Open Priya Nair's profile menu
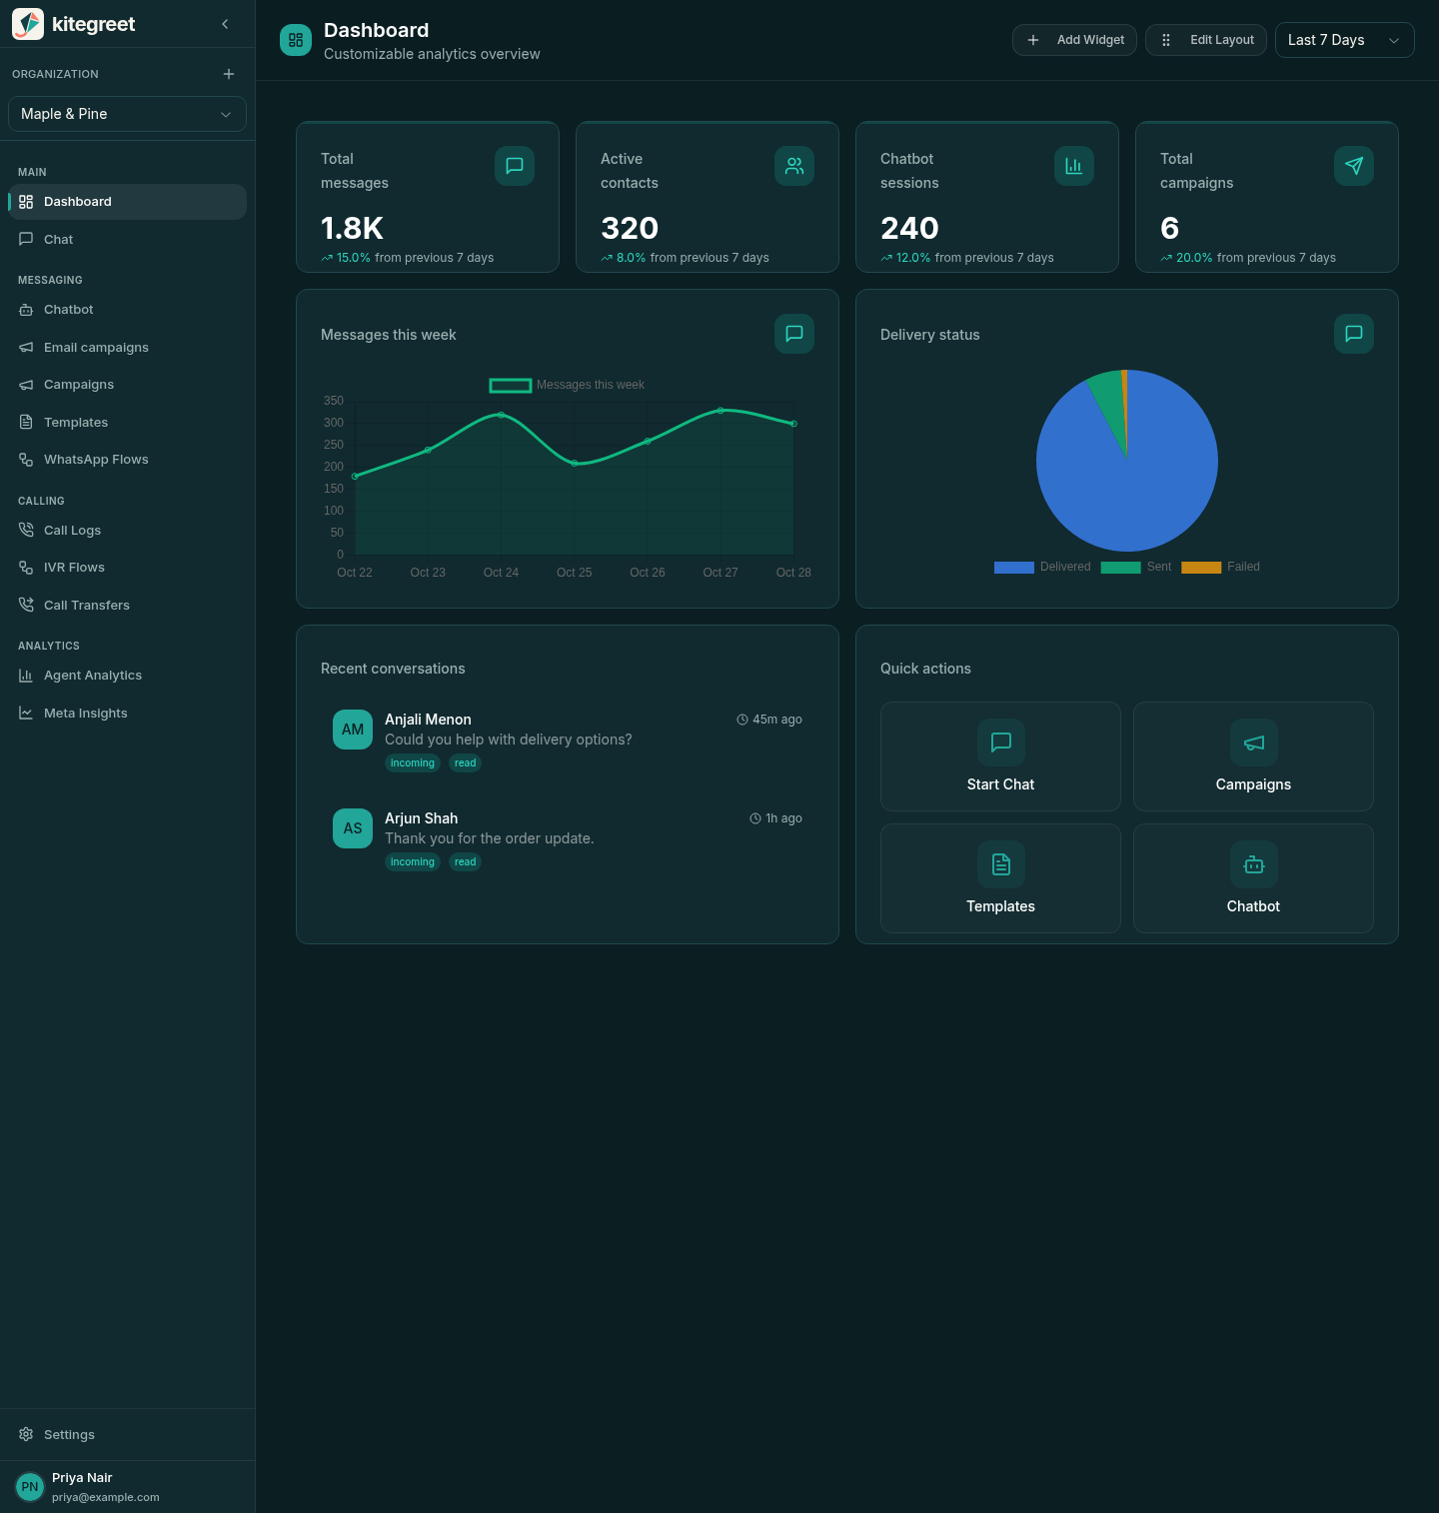This screenshot has width=1439, height=1513. point(127,1487)
